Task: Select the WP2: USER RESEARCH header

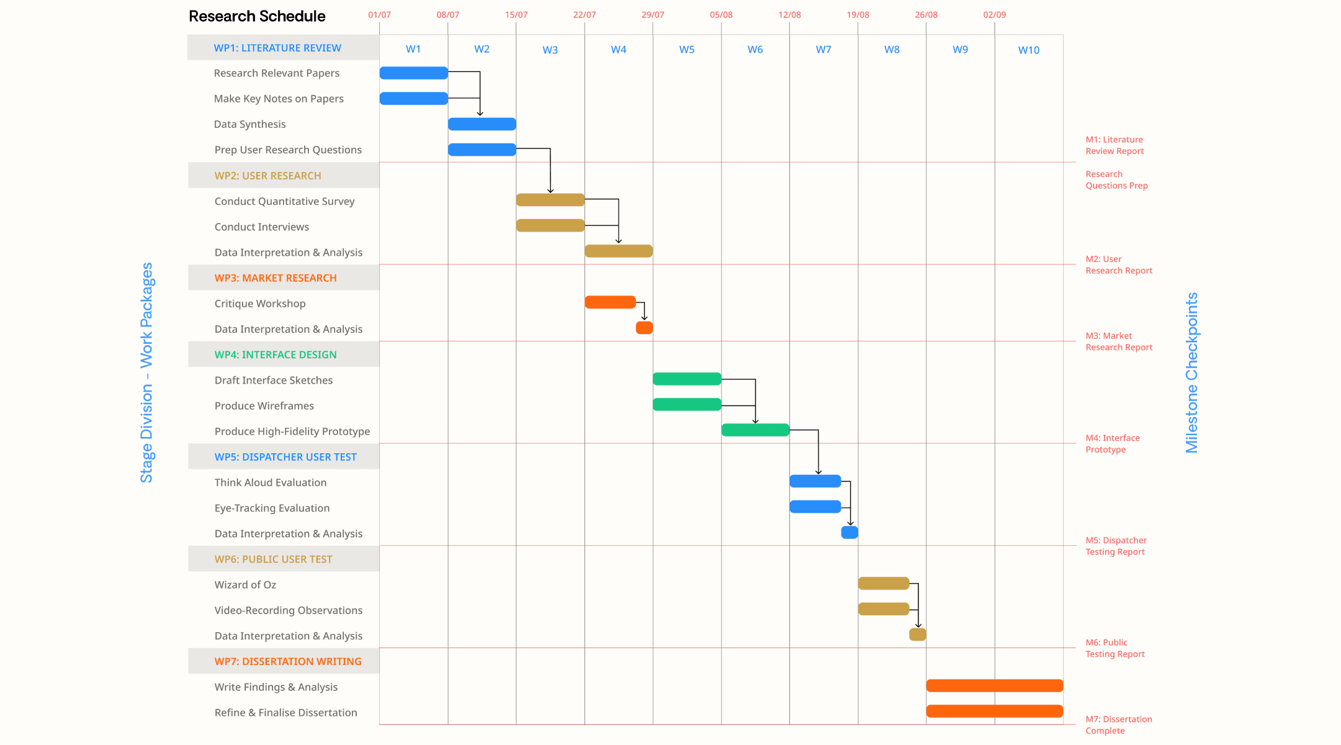Action: (x=283, y=176)
